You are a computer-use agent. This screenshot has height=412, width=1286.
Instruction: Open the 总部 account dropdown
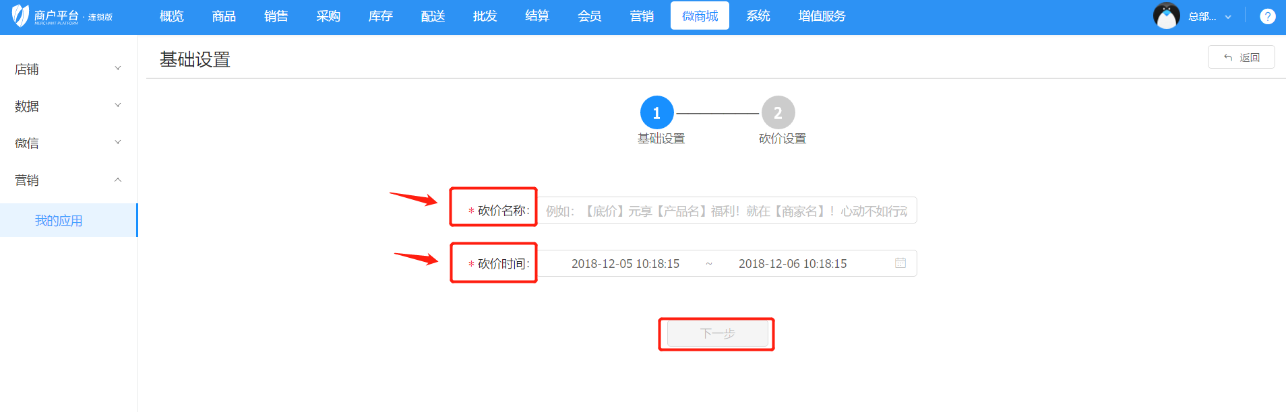(x=1210, y=17)
